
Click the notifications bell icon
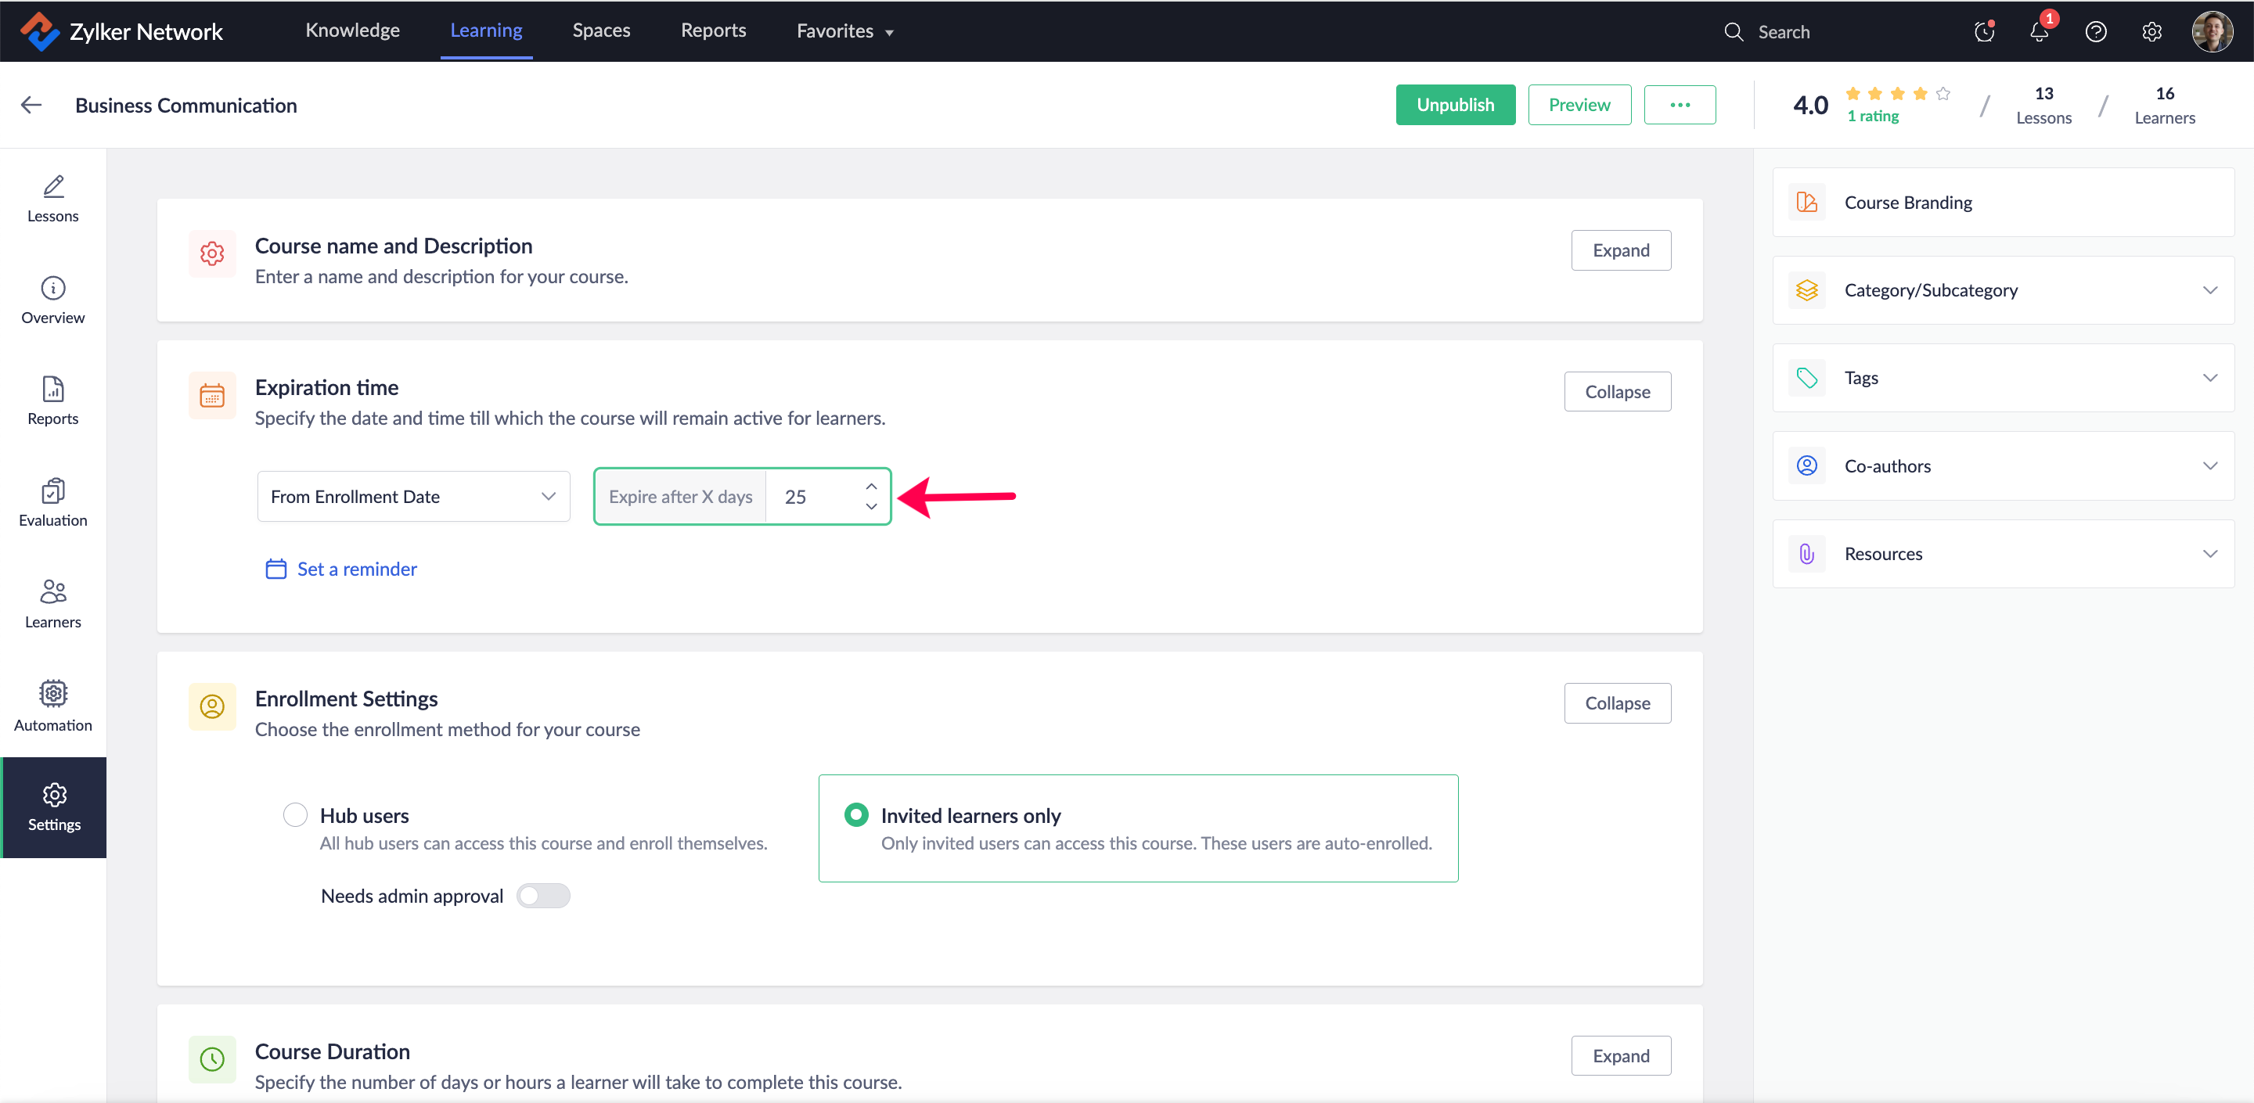tap(2039, 32)
